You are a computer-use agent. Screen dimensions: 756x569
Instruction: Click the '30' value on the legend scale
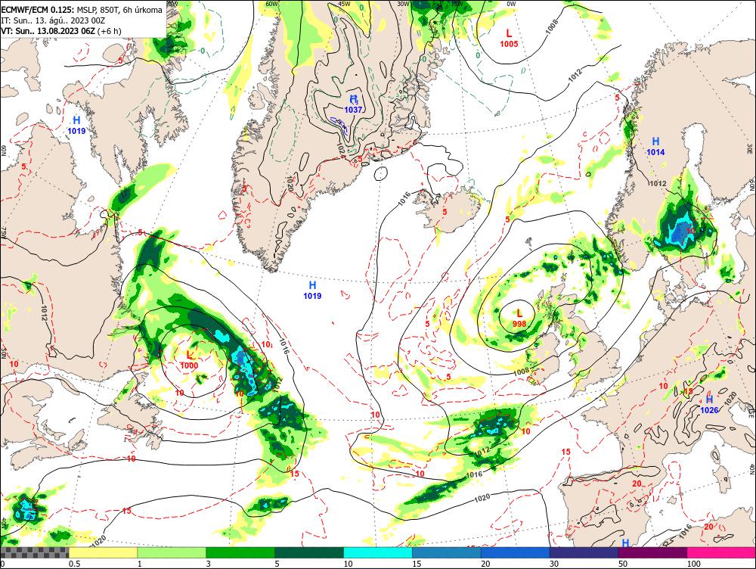554,564
